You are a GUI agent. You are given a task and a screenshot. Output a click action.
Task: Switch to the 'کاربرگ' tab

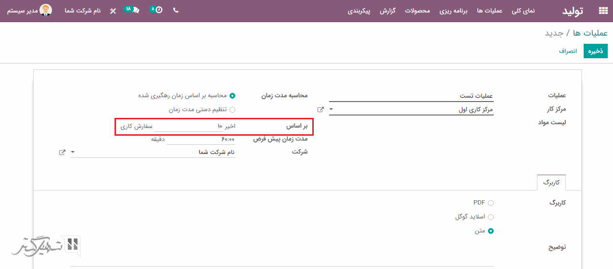551,183
